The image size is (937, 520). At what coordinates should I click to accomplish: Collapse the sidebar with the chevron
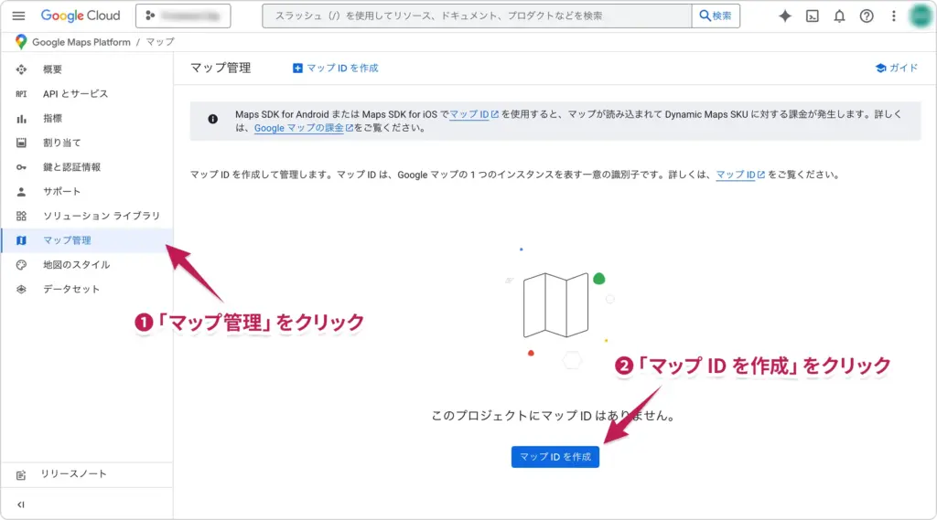(x=21, y=505)
